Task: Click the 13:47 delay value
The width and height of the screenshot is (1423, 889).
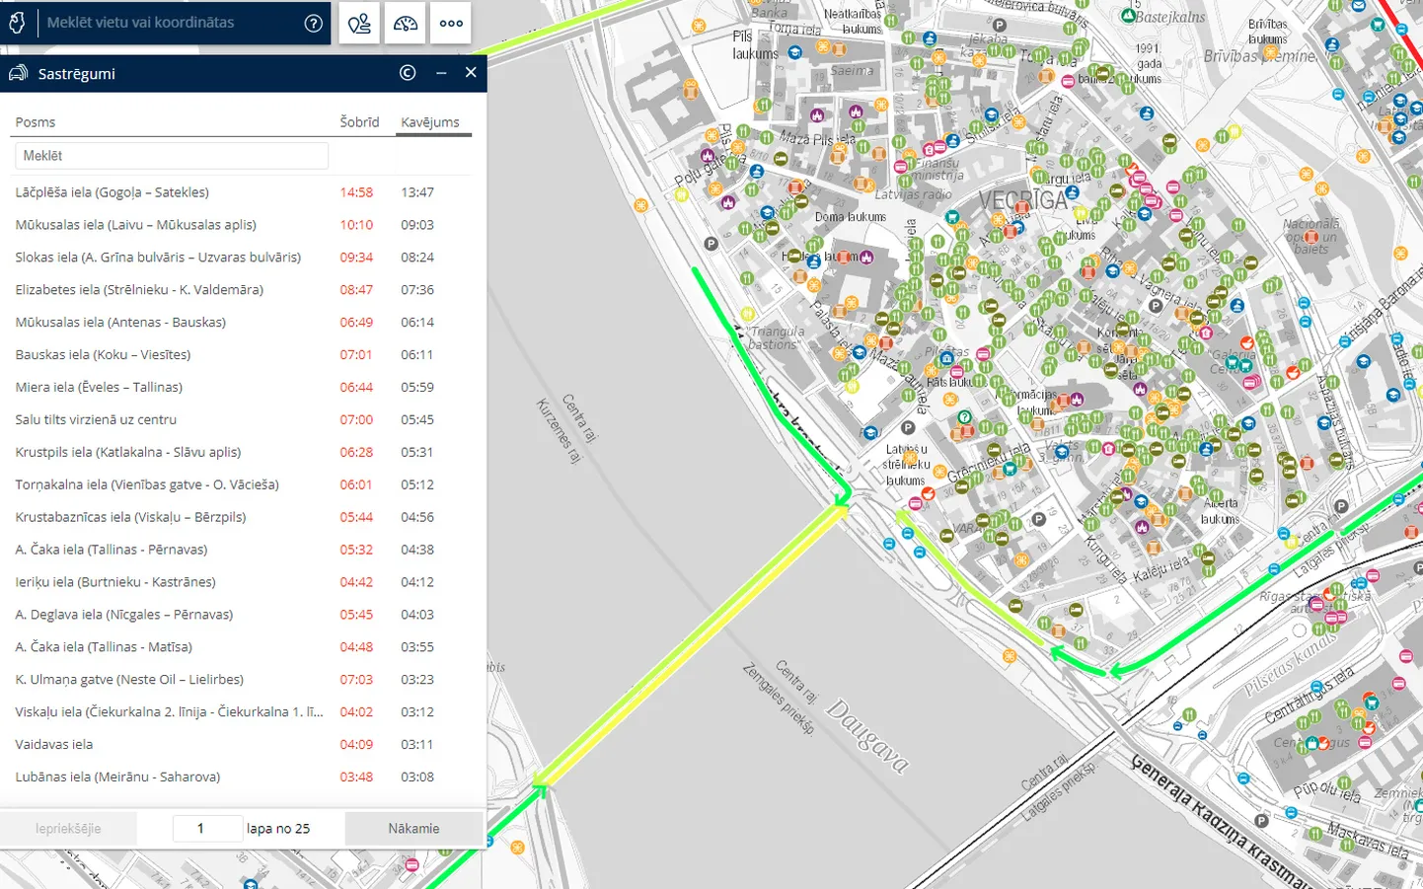Action: coord(417,192)
